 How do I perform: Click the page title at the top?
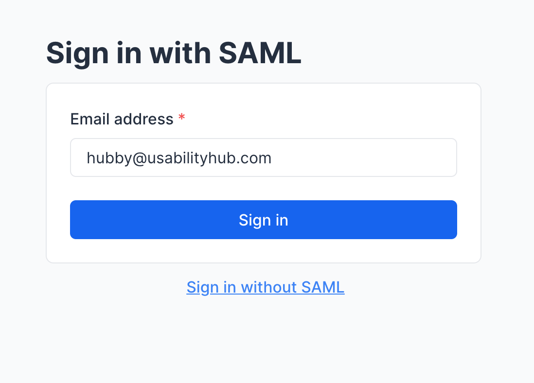[x=174, y=53]
